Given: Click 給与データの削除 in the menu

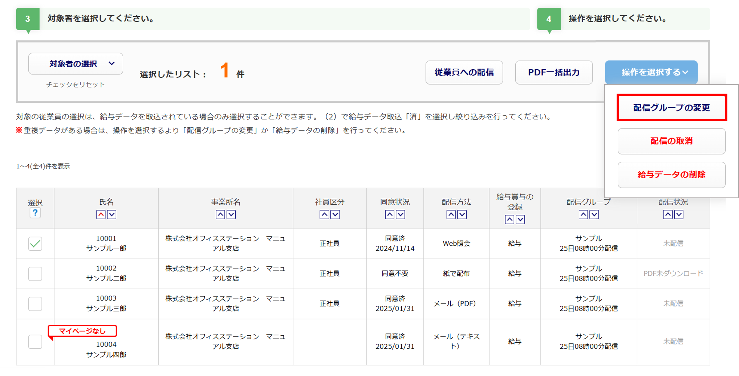Looking at the screenshot, I should click(x=671, y=175).
